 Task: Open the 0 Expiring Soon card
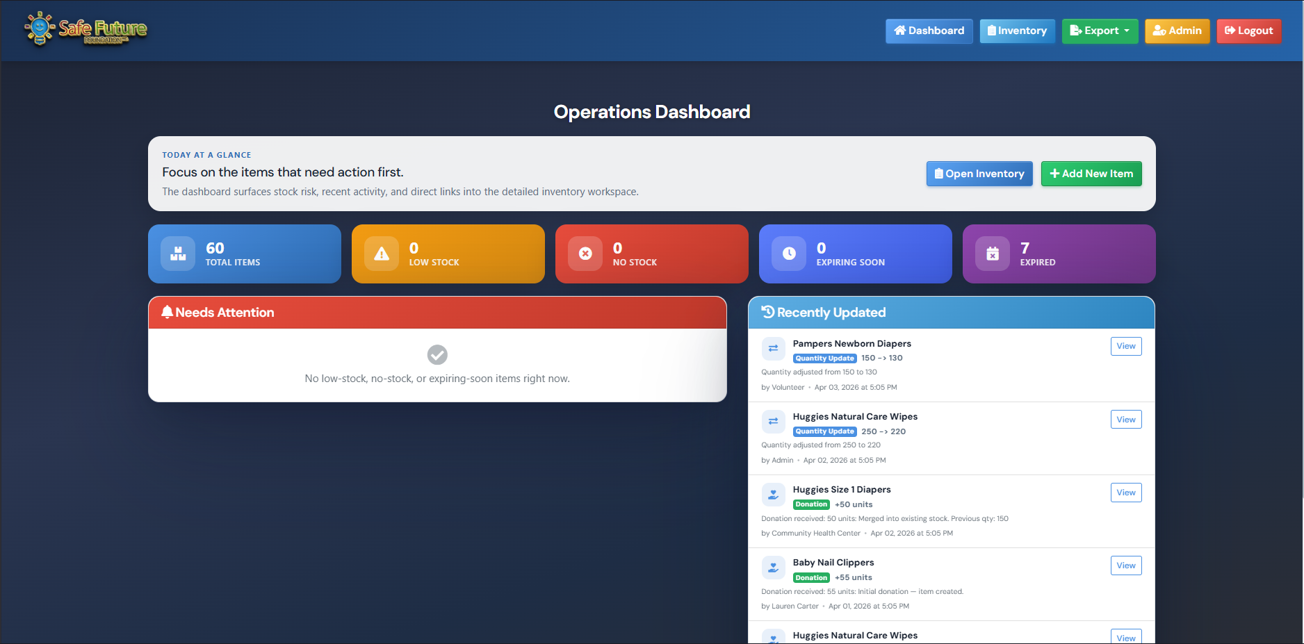856,254
